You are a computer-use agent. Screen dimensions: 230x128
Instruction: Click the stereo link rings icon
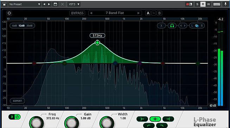point(197,26)
